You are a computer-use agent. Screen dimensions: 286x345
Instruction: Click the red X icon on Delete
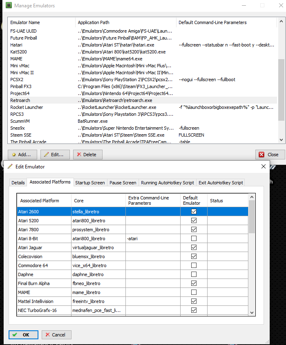[x=79, y=155]
